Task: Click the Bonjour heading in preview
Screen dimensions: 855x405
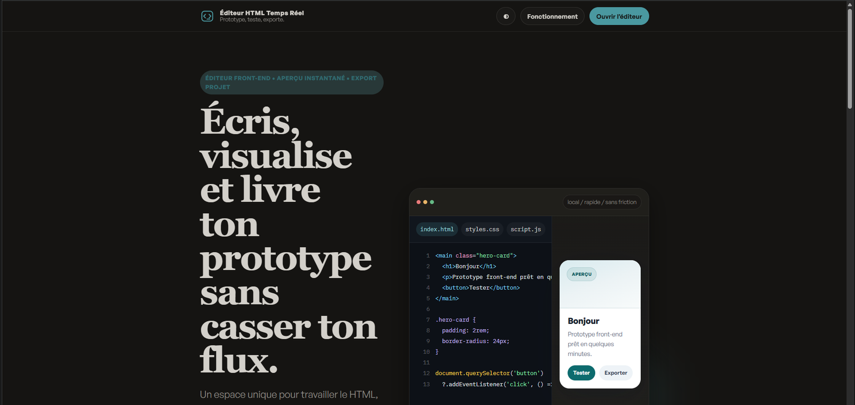Action: [x=584, y=321]
